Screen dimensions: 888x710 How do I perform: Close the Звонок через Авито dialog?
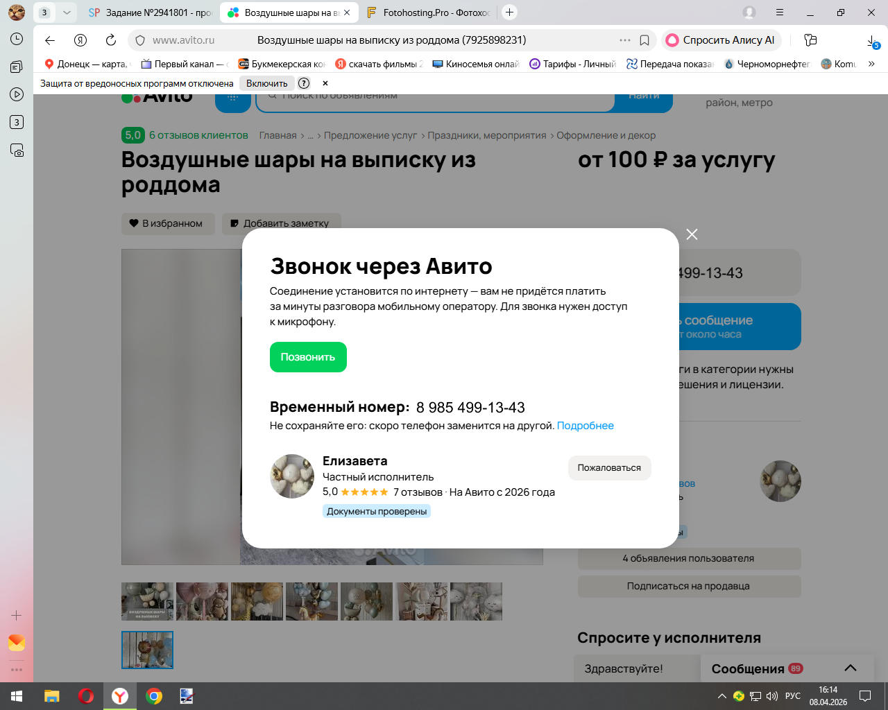pyautogui.click(x=692, y=234)
